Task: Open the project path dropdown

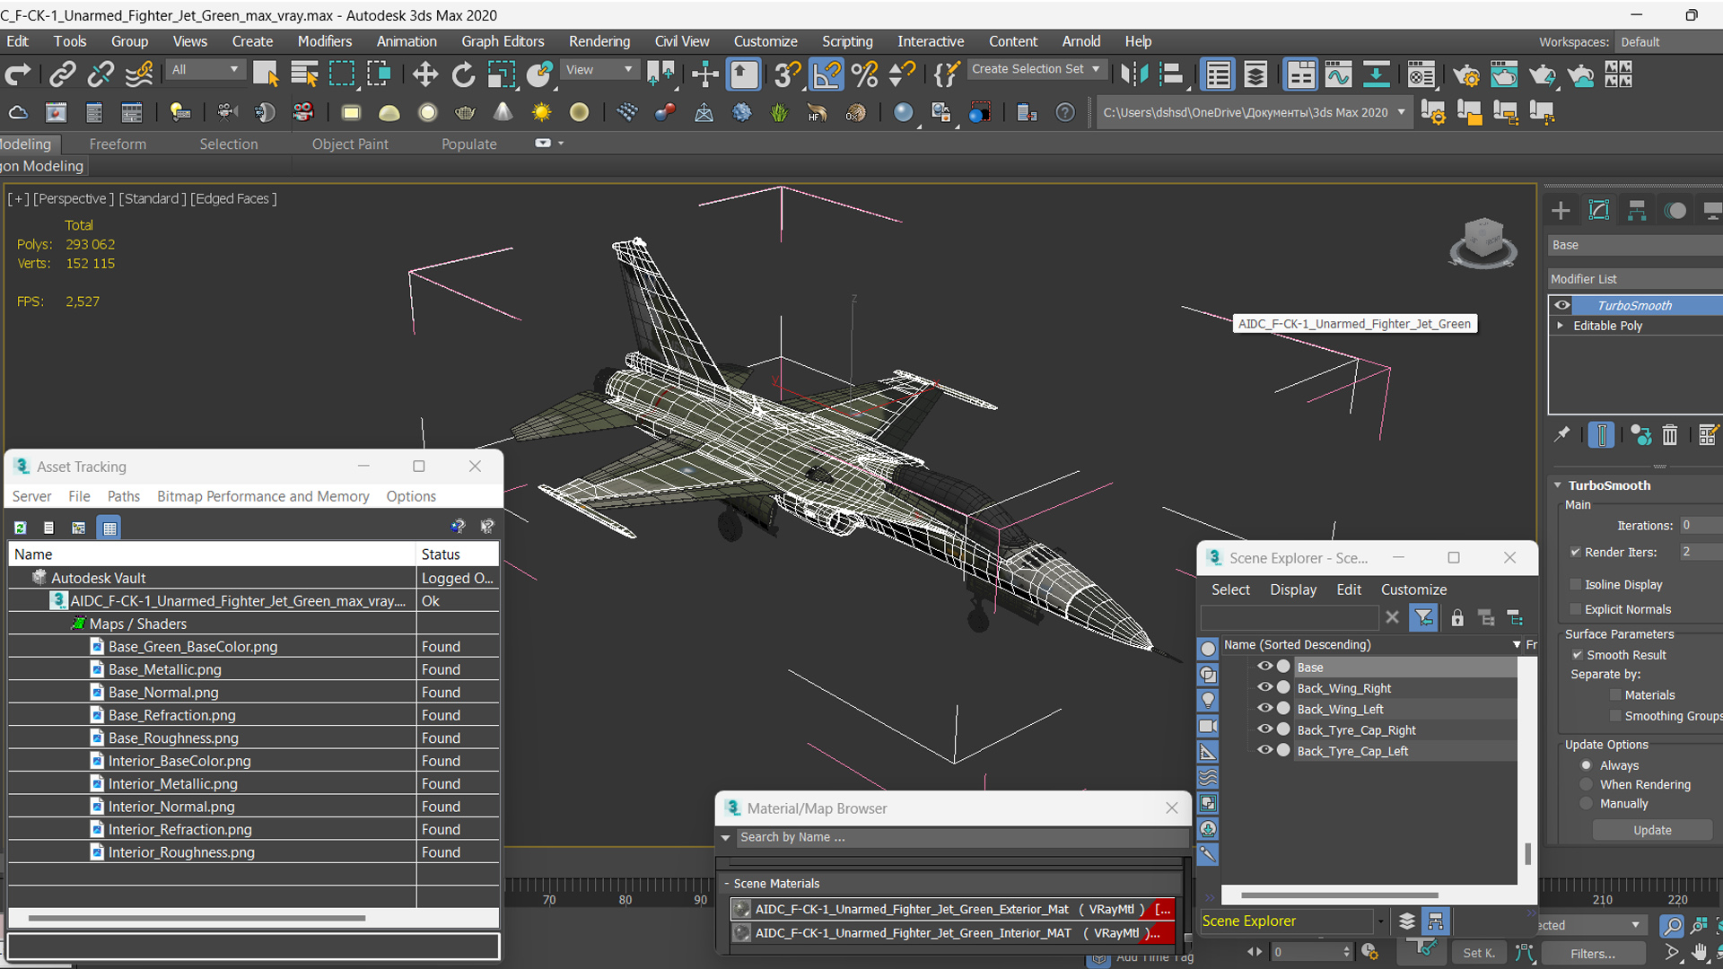Action: click(1401, 112)
